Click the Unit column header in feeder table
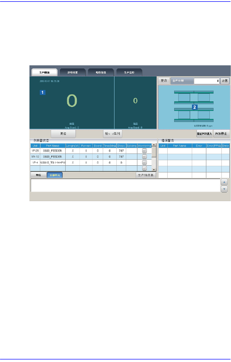 35,146
